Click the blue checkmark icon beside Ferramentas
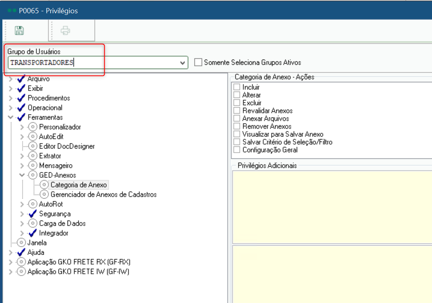Screen dimensions: 432x303 click(21, 118)
